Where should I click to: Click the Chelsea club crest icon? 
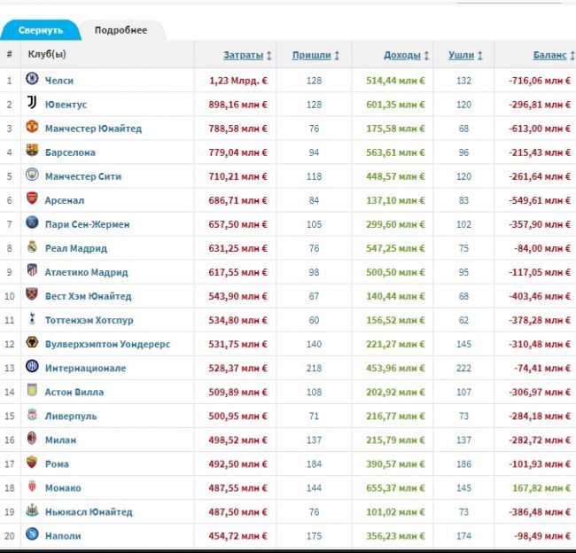[x=32, y=79]
